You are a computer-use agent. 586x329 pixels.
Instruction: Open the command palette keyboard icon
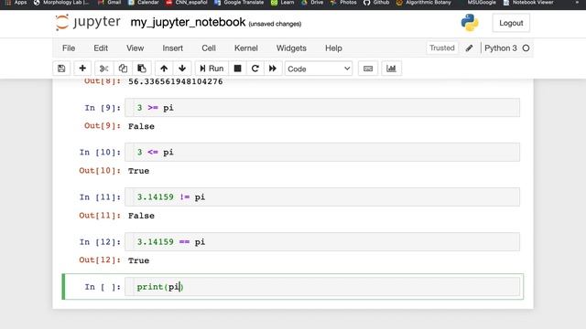click(368, 69)
